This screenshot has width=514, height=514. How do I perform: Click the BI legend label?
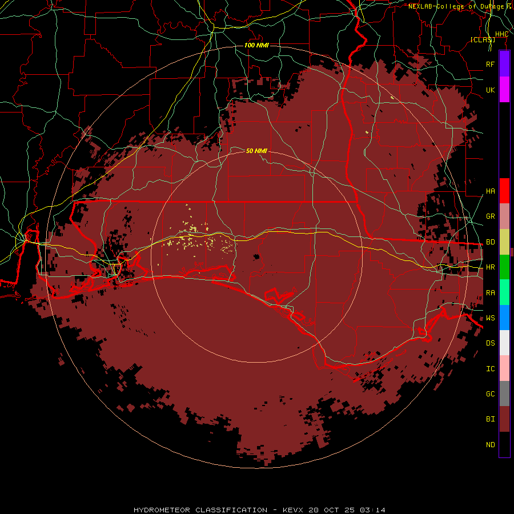coord(490,419)
